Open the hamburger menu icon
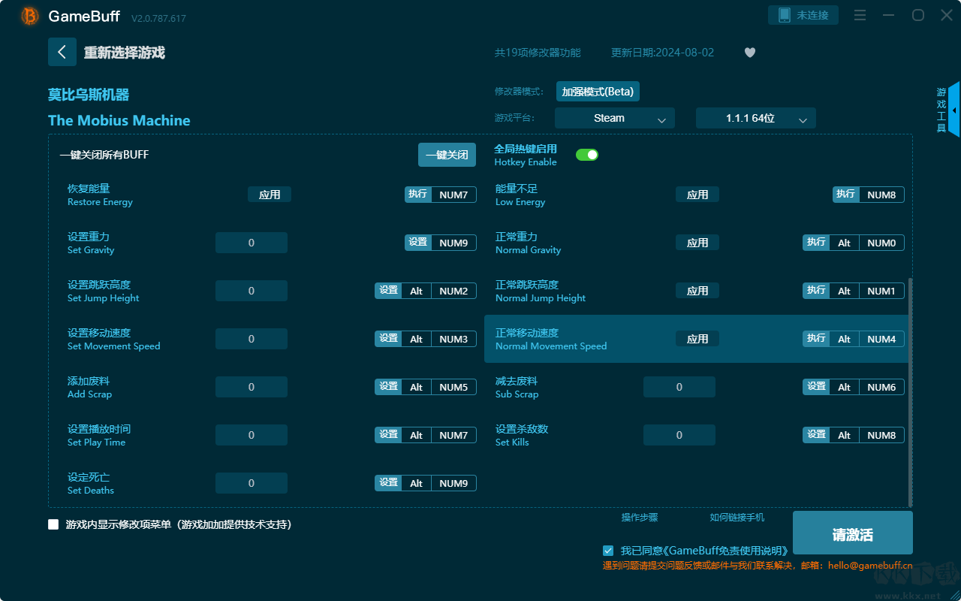The height and width of the screenshot is (601, 961). coord(860,15)
